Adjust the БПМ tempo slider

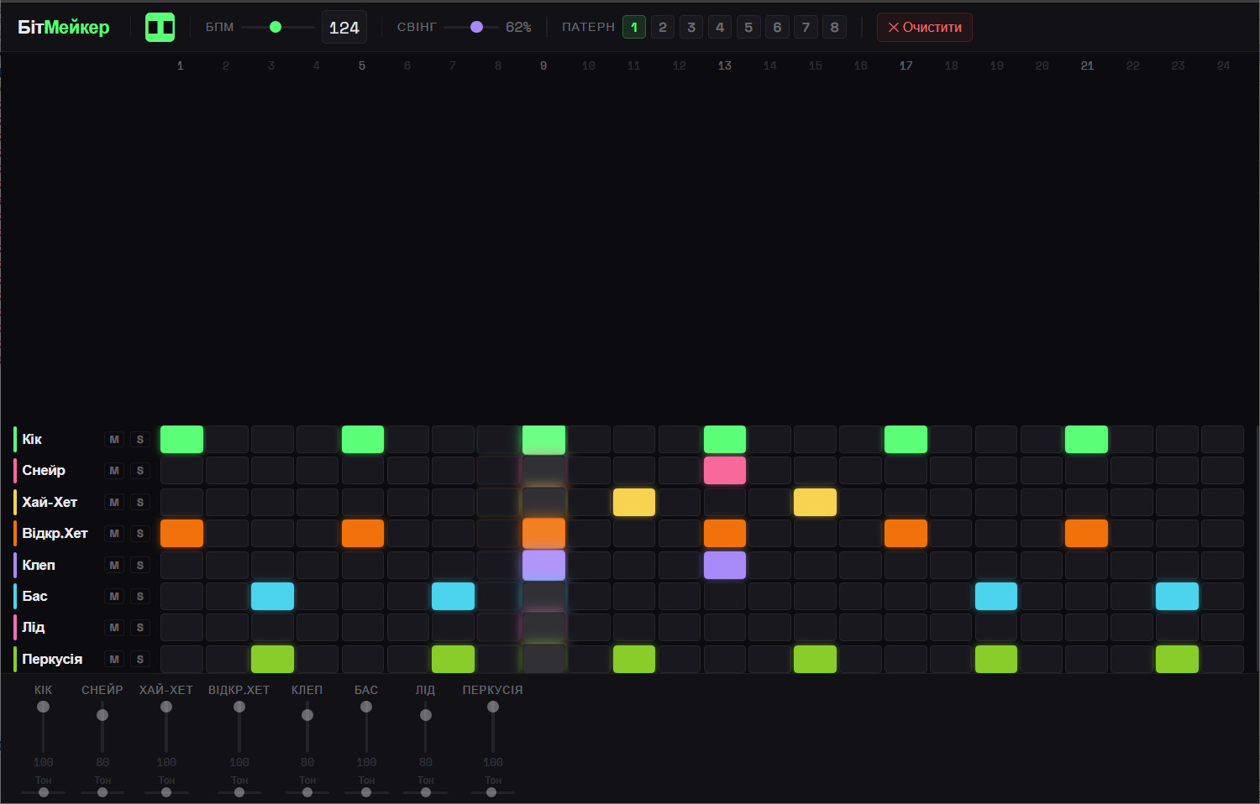278,27
